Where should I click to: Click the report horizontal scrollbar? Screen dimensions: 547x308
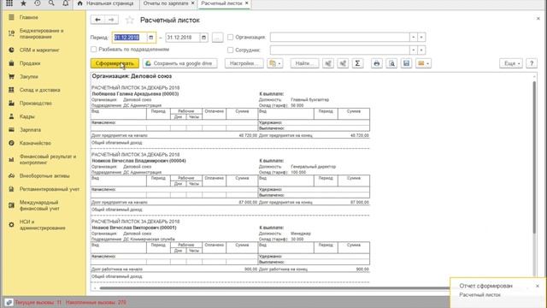coord(275,288)
